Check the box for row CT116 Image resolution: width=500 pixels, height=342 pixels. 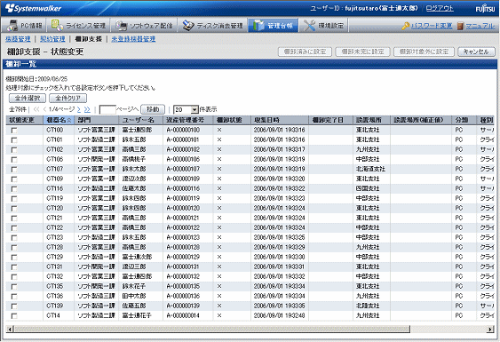coord(14,189)
